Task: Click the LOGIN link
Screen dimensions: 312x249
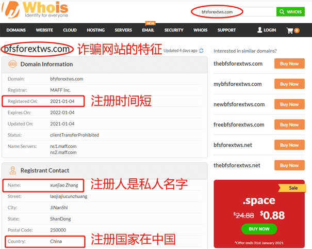Action: tap(270, 30)
